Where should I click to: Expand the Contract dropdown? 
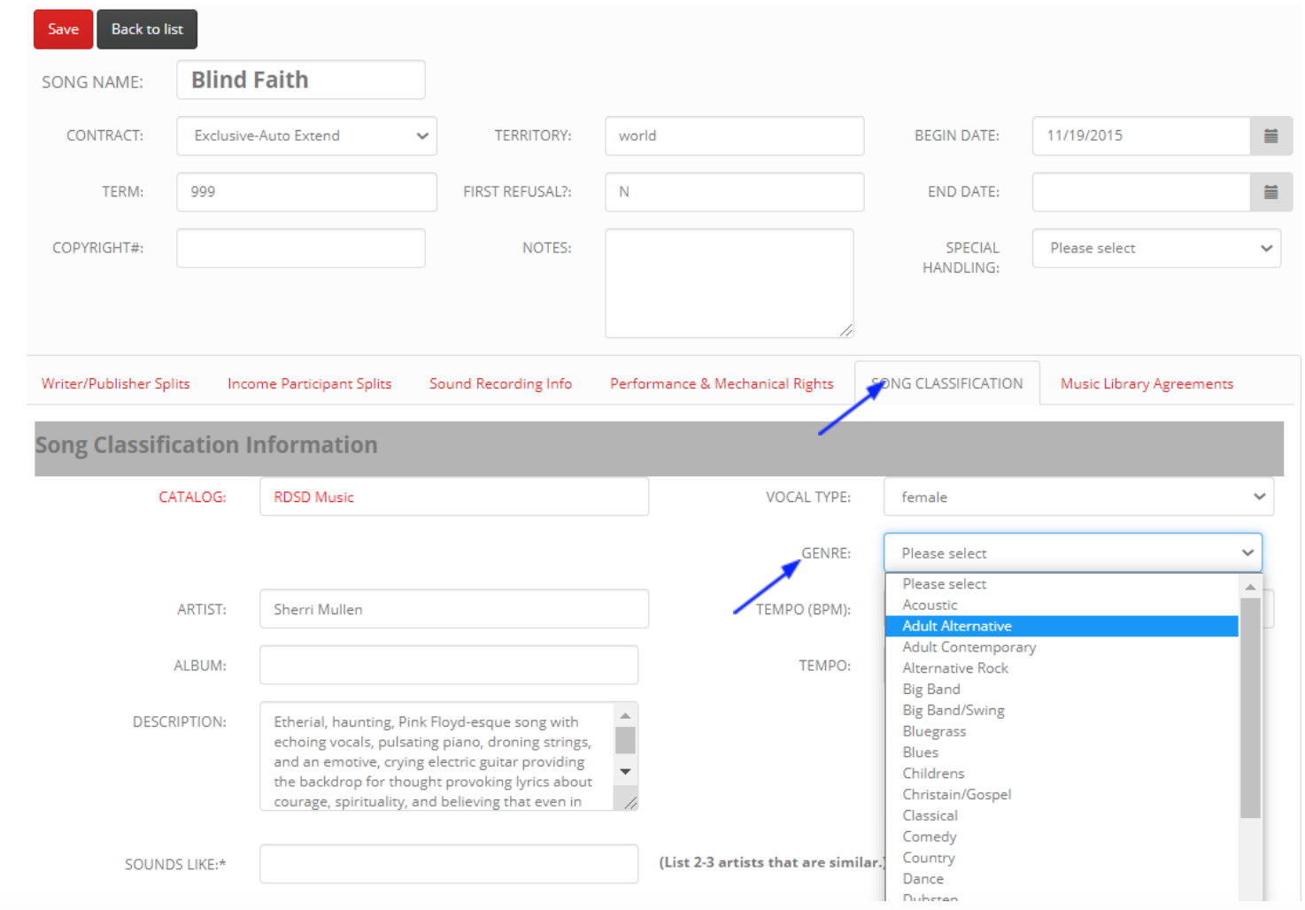306,136
